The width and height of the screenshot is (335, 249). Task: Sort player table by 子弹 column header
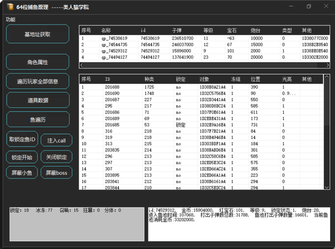(x=176, y=30)
